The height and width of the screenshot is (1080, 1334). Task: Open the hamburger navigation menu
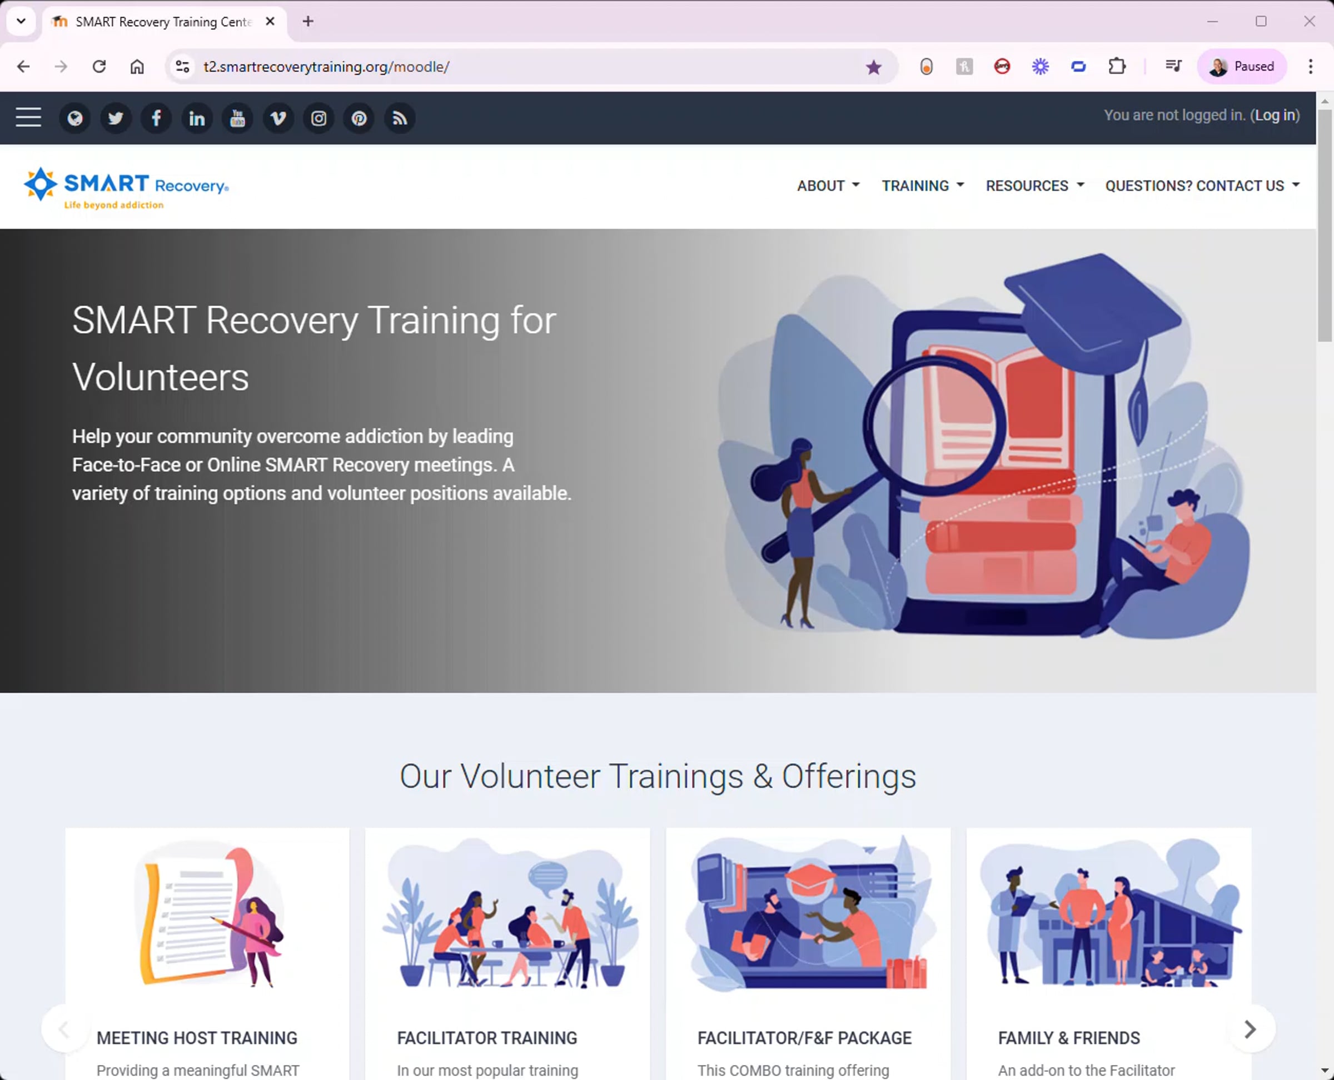[28, 118]
